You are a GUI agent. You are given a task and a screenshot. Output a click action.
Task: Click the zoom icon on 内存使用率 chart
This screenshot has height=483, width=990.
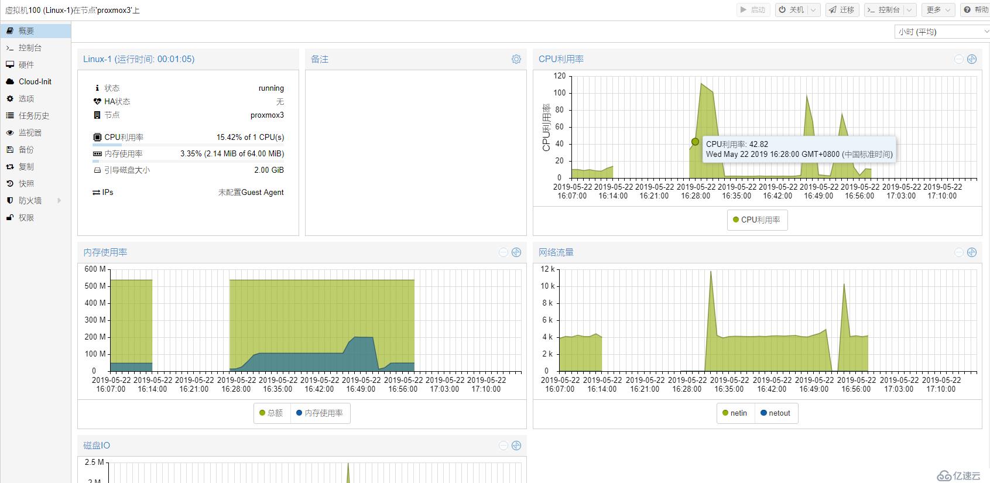[x=516, y=252]
